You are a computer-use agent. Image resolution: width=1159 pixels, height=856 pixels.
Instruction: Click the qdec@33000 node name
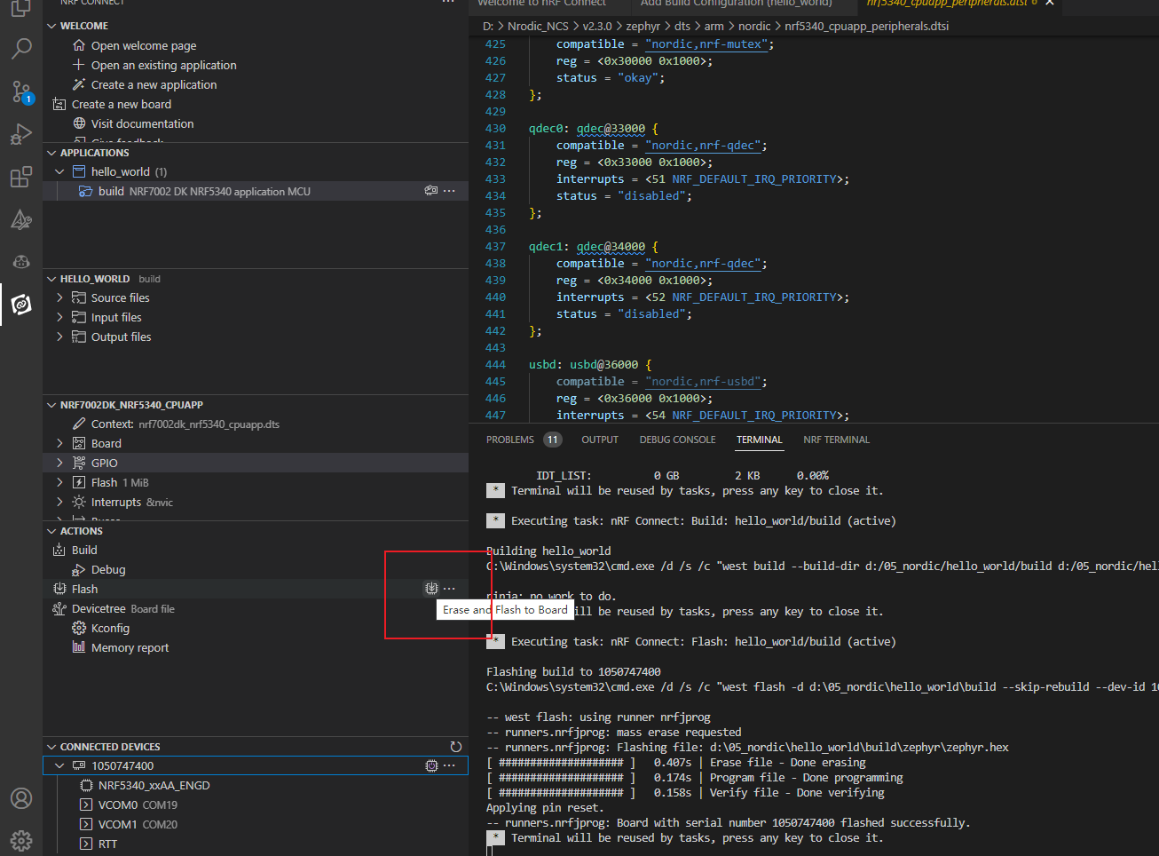point(611,128)
